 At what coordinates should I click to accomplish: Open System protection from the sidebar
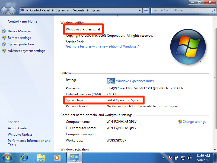(20, 44)
